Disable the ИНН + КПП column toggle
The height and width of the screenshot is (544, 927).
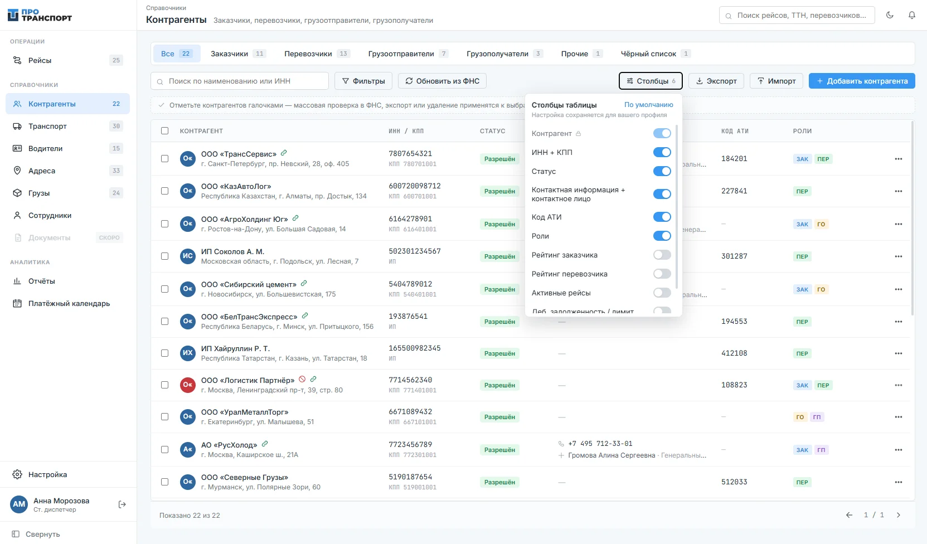point(662,152)
